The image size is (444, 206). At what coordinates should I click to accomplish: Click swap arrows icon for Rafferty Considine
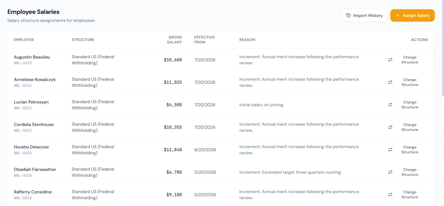390,195
